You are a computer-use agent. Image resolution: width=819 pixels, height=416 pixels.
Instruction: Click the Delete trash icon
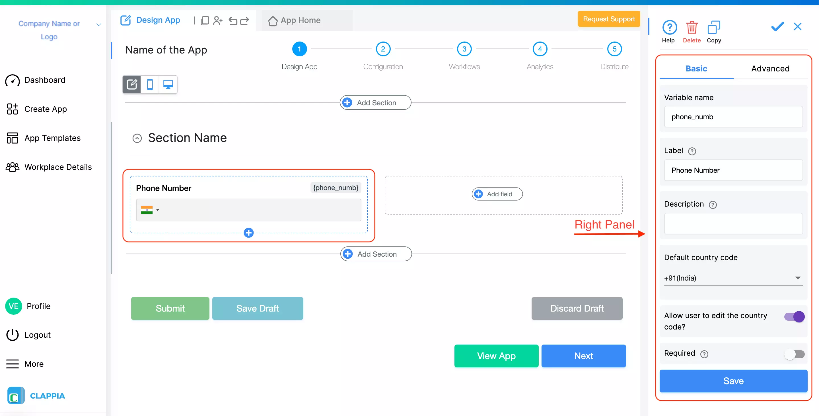click(x=692, y=28)
